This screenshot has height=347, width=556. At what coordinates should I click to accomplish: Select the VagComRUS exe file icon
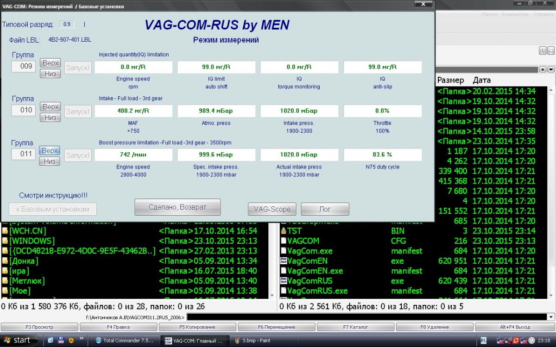point(284,281)
